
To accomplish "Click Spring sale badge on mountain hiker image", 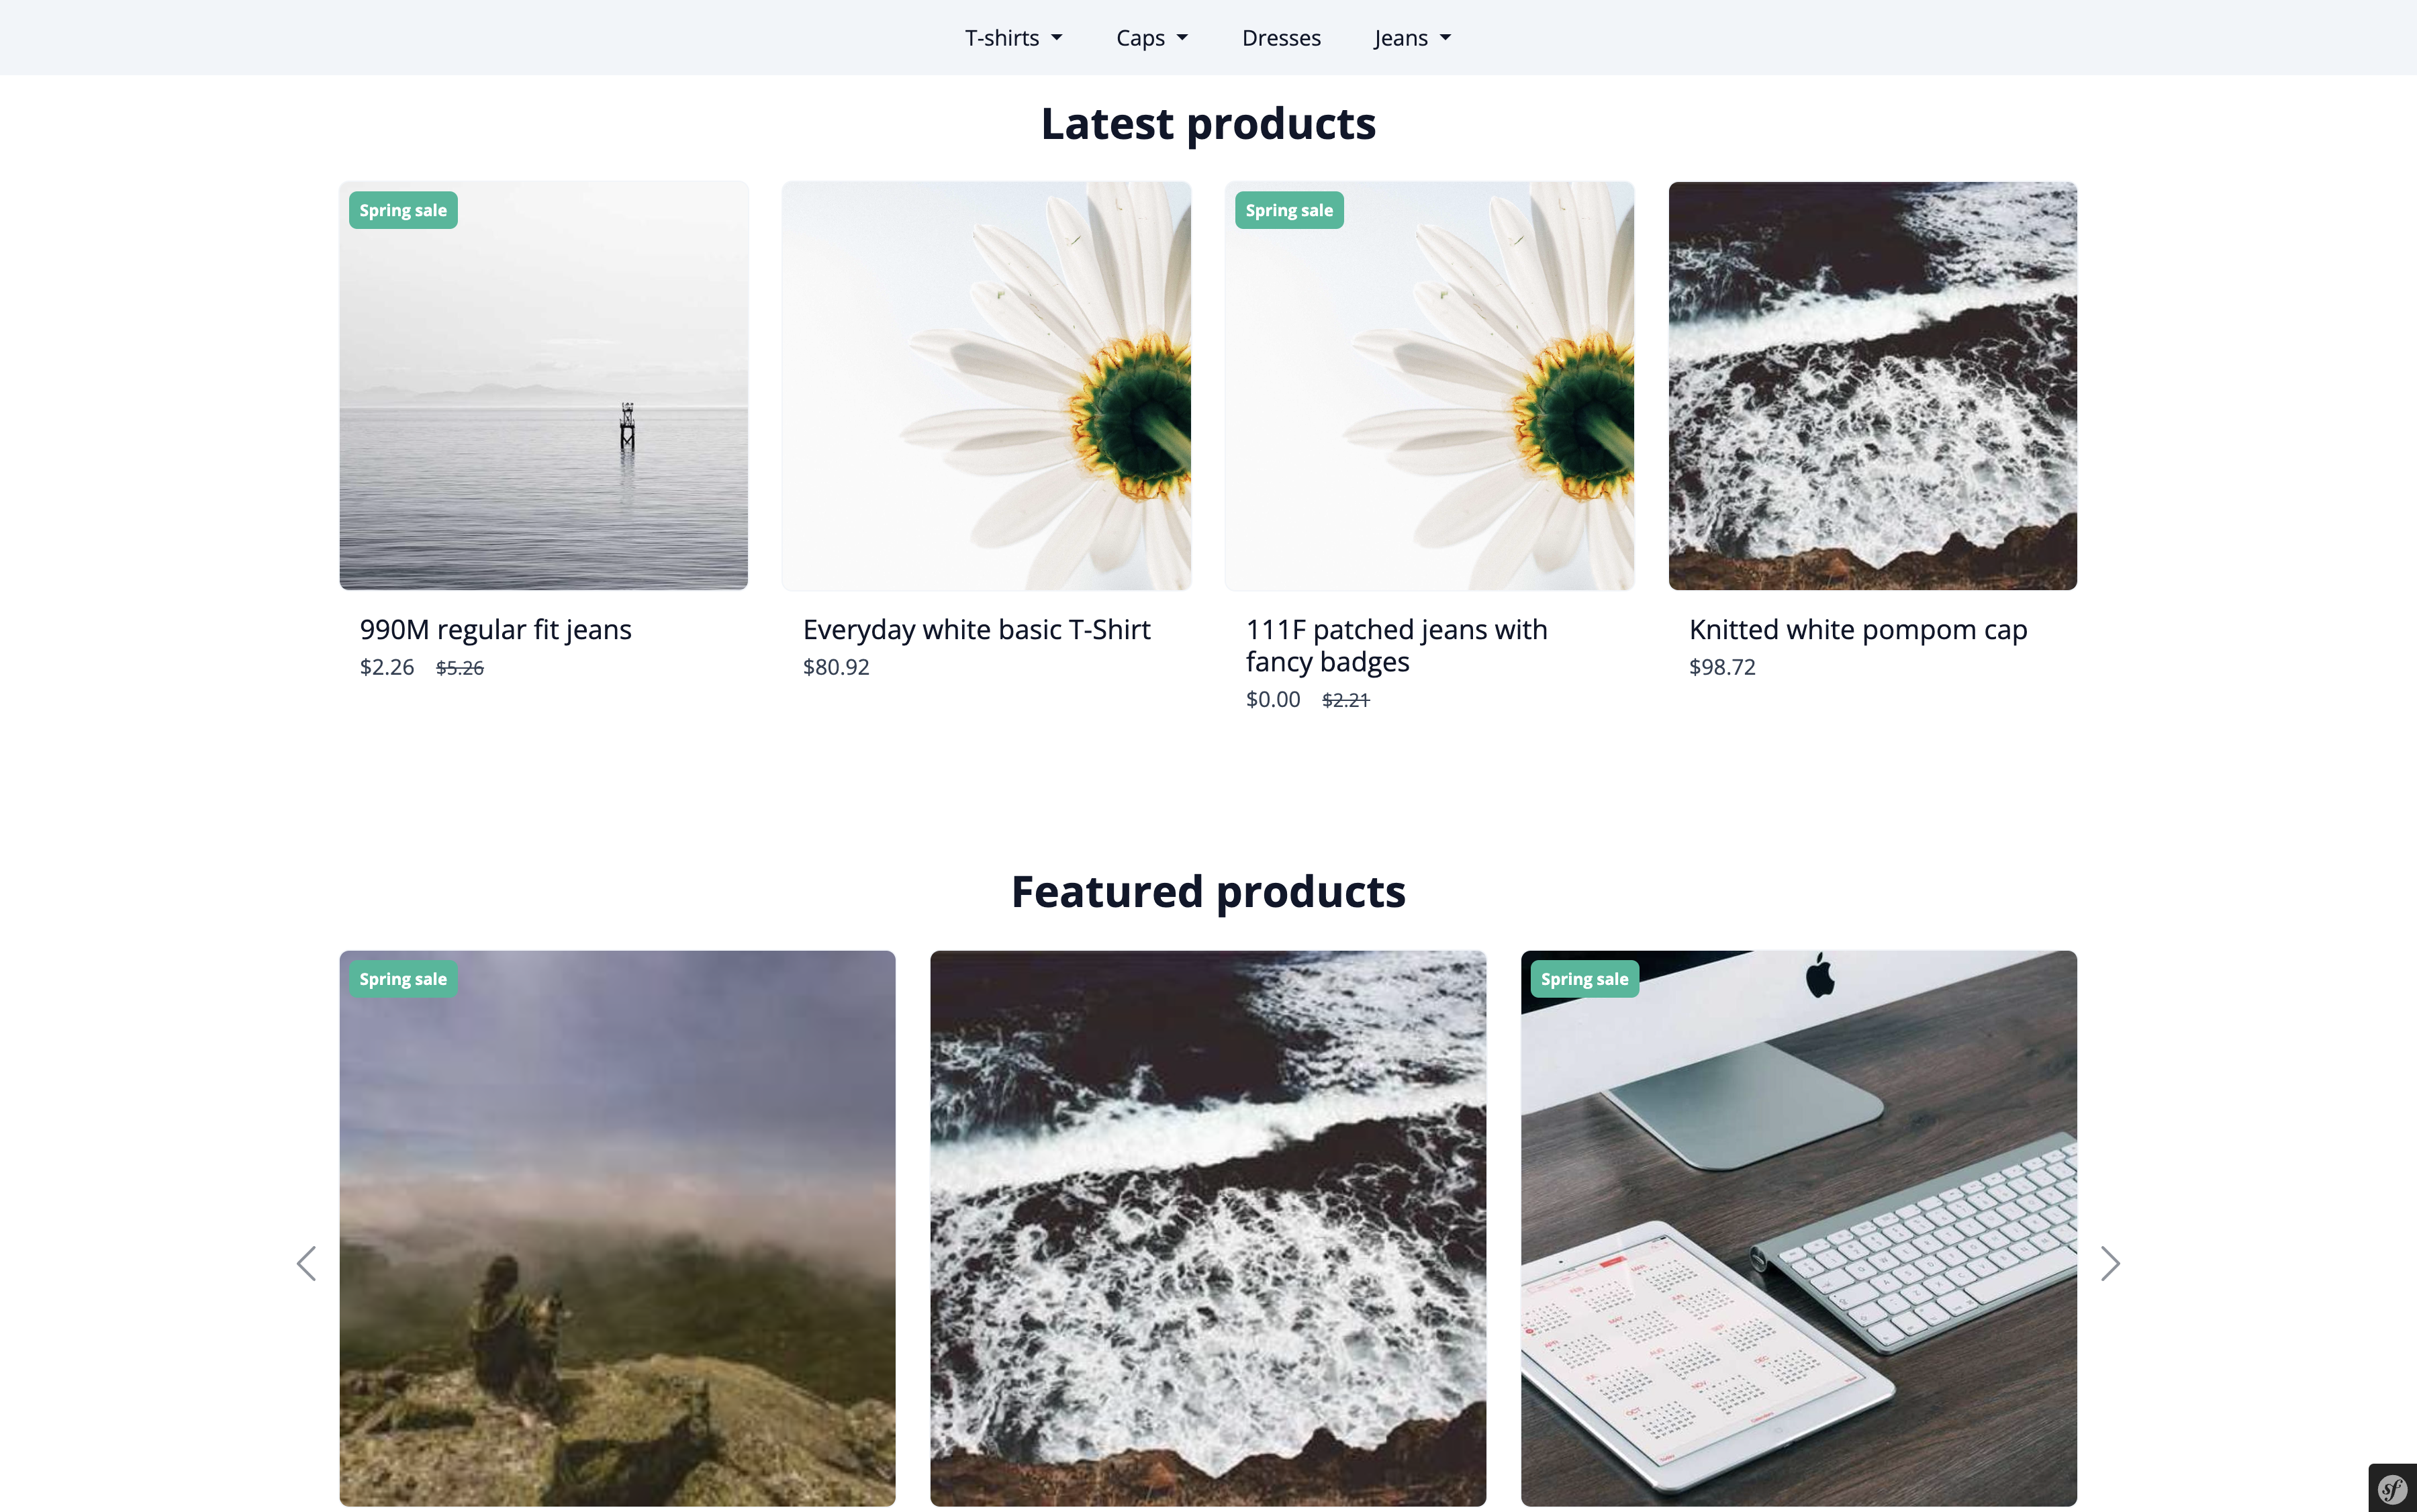I will (x=403, y=979).
